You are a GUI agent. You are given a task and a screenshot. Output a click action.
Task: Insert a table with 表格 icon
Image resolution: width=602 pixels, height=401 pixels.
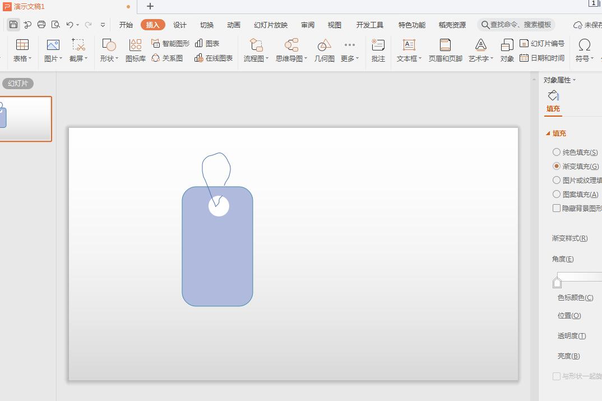point(22,50)
